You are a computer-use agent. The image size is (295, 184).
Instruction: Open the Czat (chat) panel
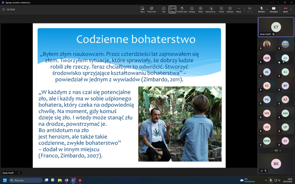tap(163, 9)
